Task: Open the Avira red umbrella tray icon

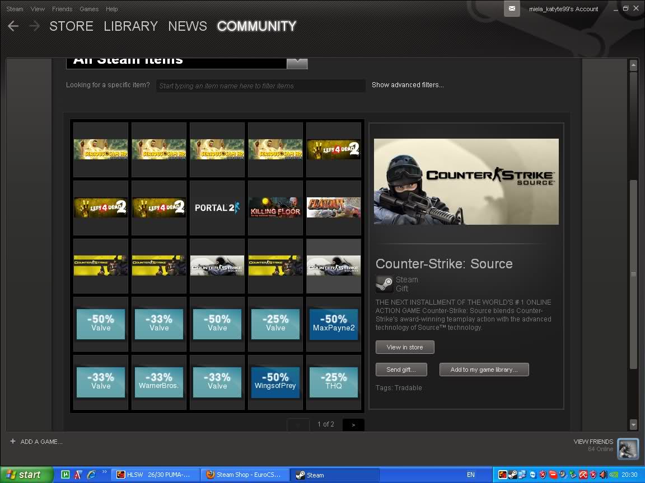Action: (x=583, y=475)
